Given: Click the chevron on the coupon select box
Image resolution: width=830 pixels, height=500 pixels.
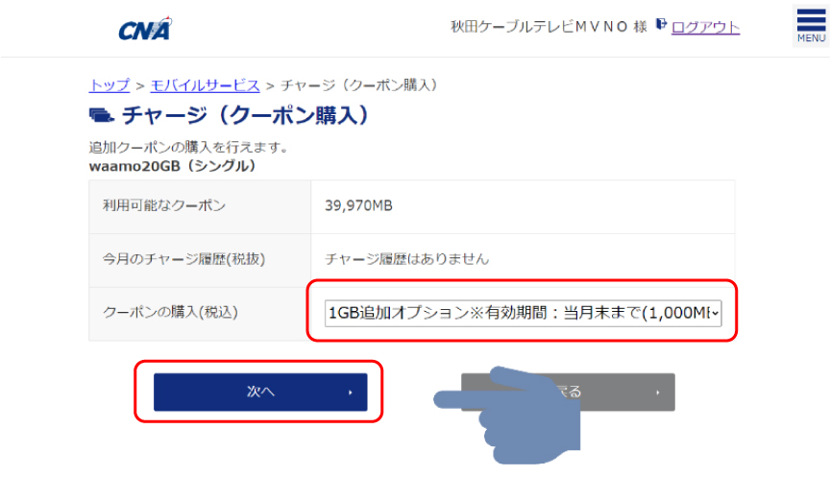Looking at the screenshot, I should pyautogui.click(x=715, y=313).
